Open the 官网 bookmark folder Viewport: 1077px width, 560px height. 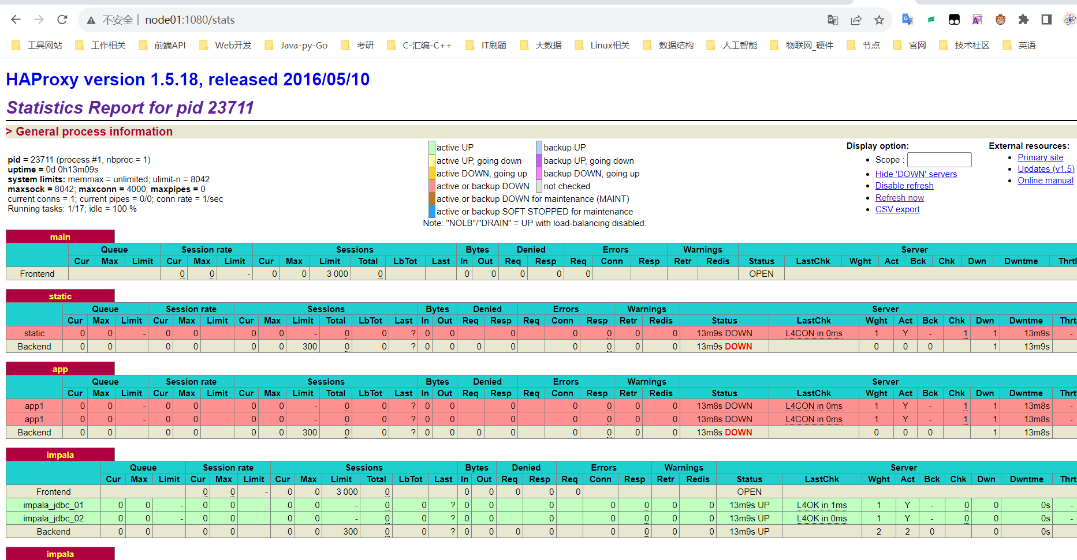pos(910,45)
